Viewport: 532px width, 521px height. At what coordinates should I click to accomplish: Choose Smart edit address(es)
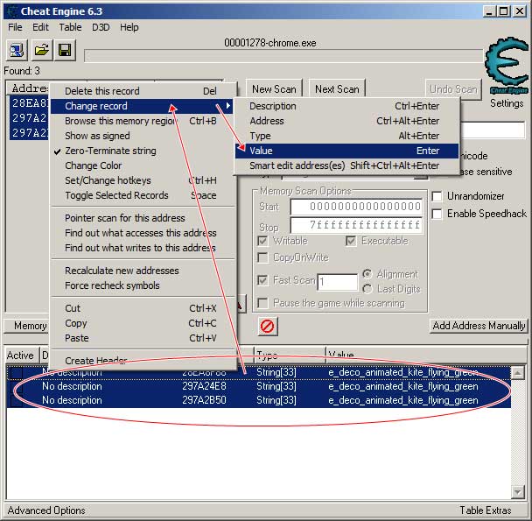pos(346,165)
